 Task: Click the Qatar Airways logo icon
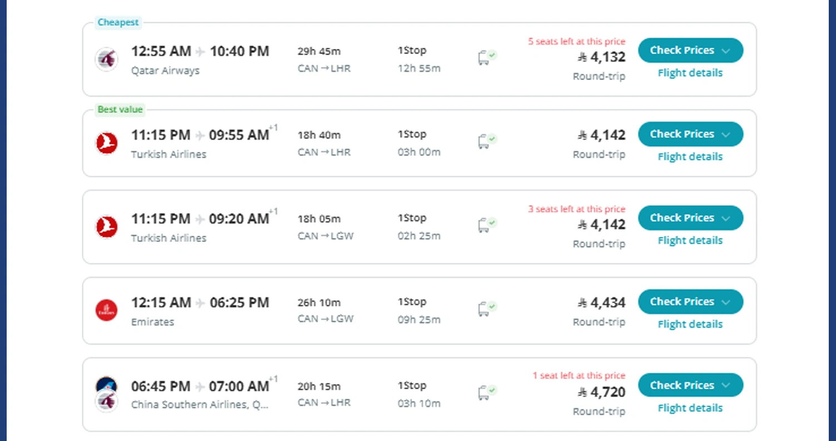pyautogui.click(x=106, y=59)
